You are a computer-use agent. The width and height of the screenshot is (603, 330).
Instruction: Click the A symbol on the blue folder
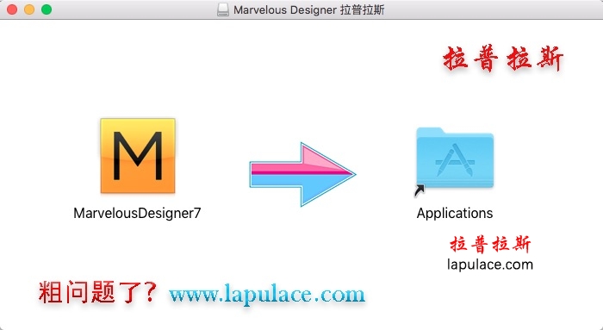455,160
